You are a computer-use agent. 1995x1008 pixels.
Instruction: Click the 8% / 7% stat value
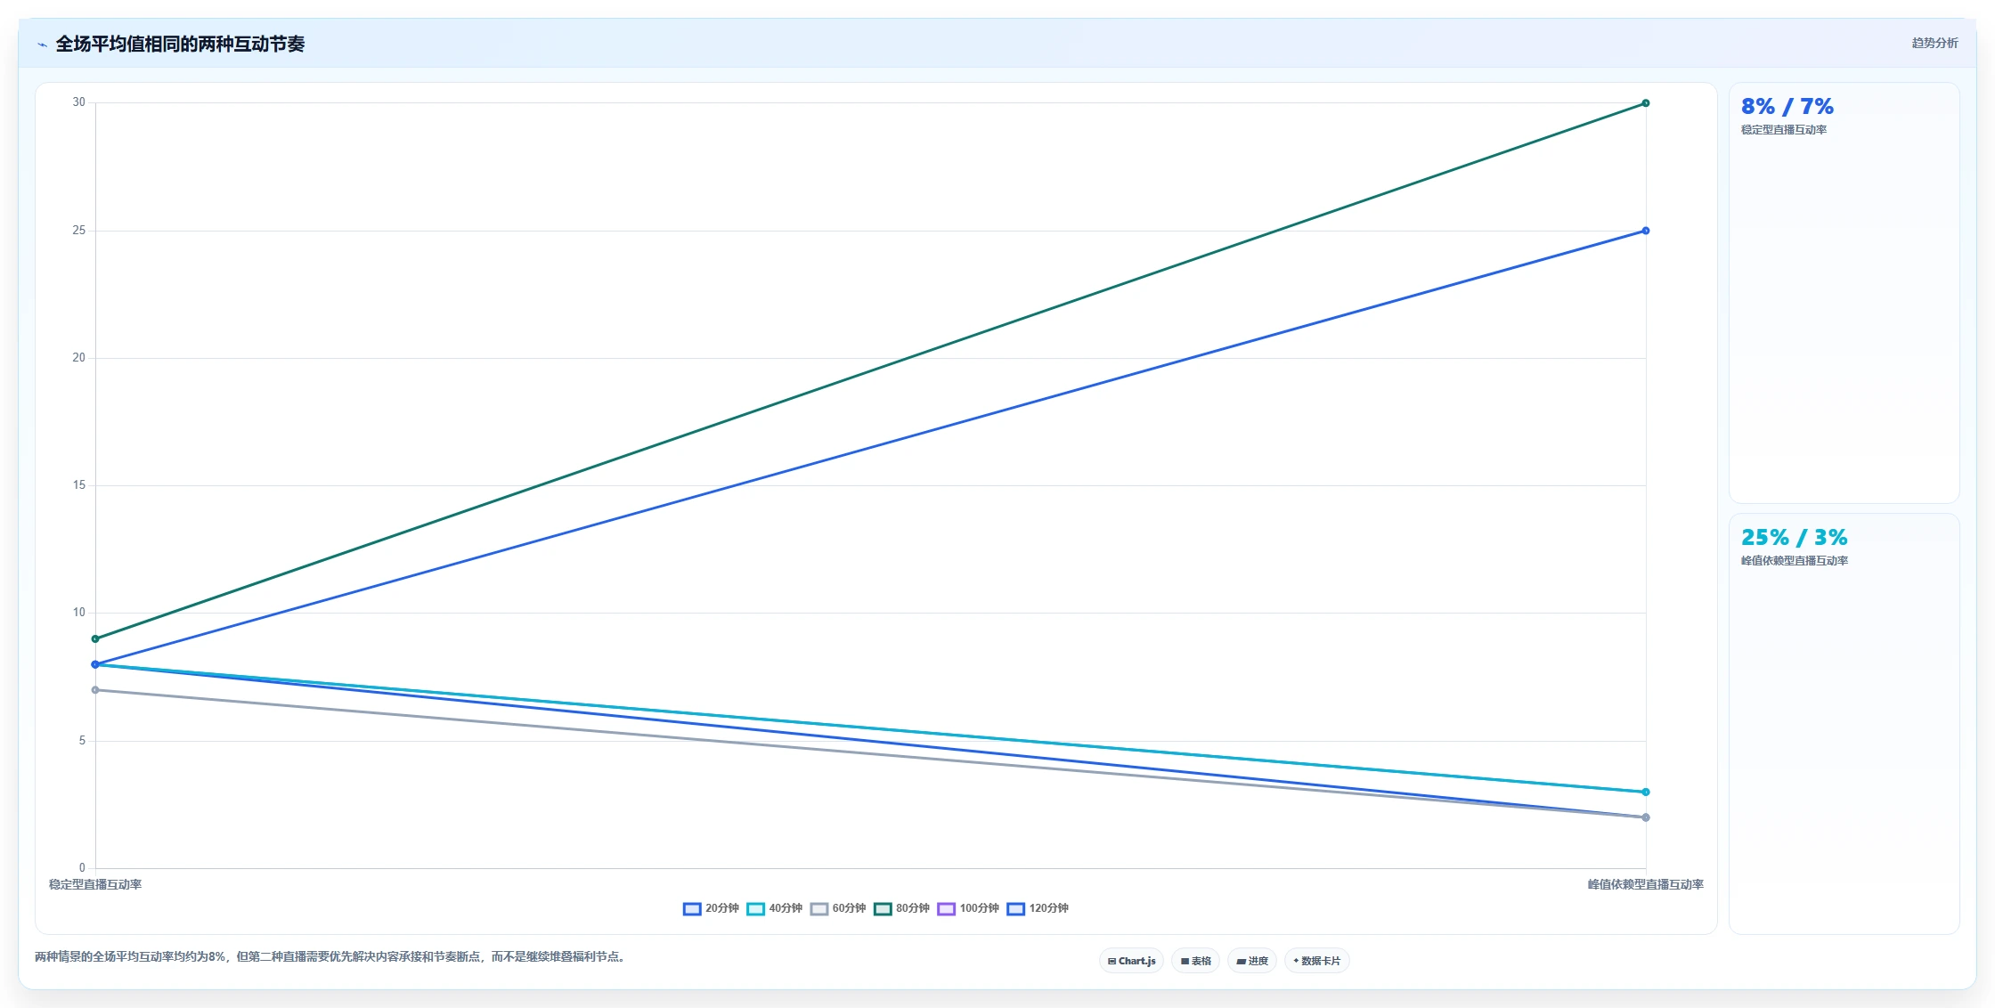pos(1787,107)
